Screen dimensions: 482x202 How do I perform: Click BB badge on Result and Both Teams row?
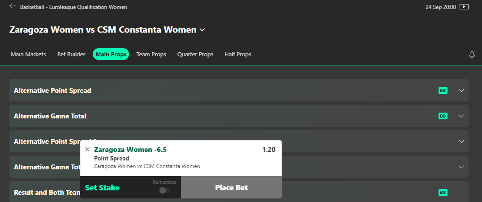tap(443, 193)
